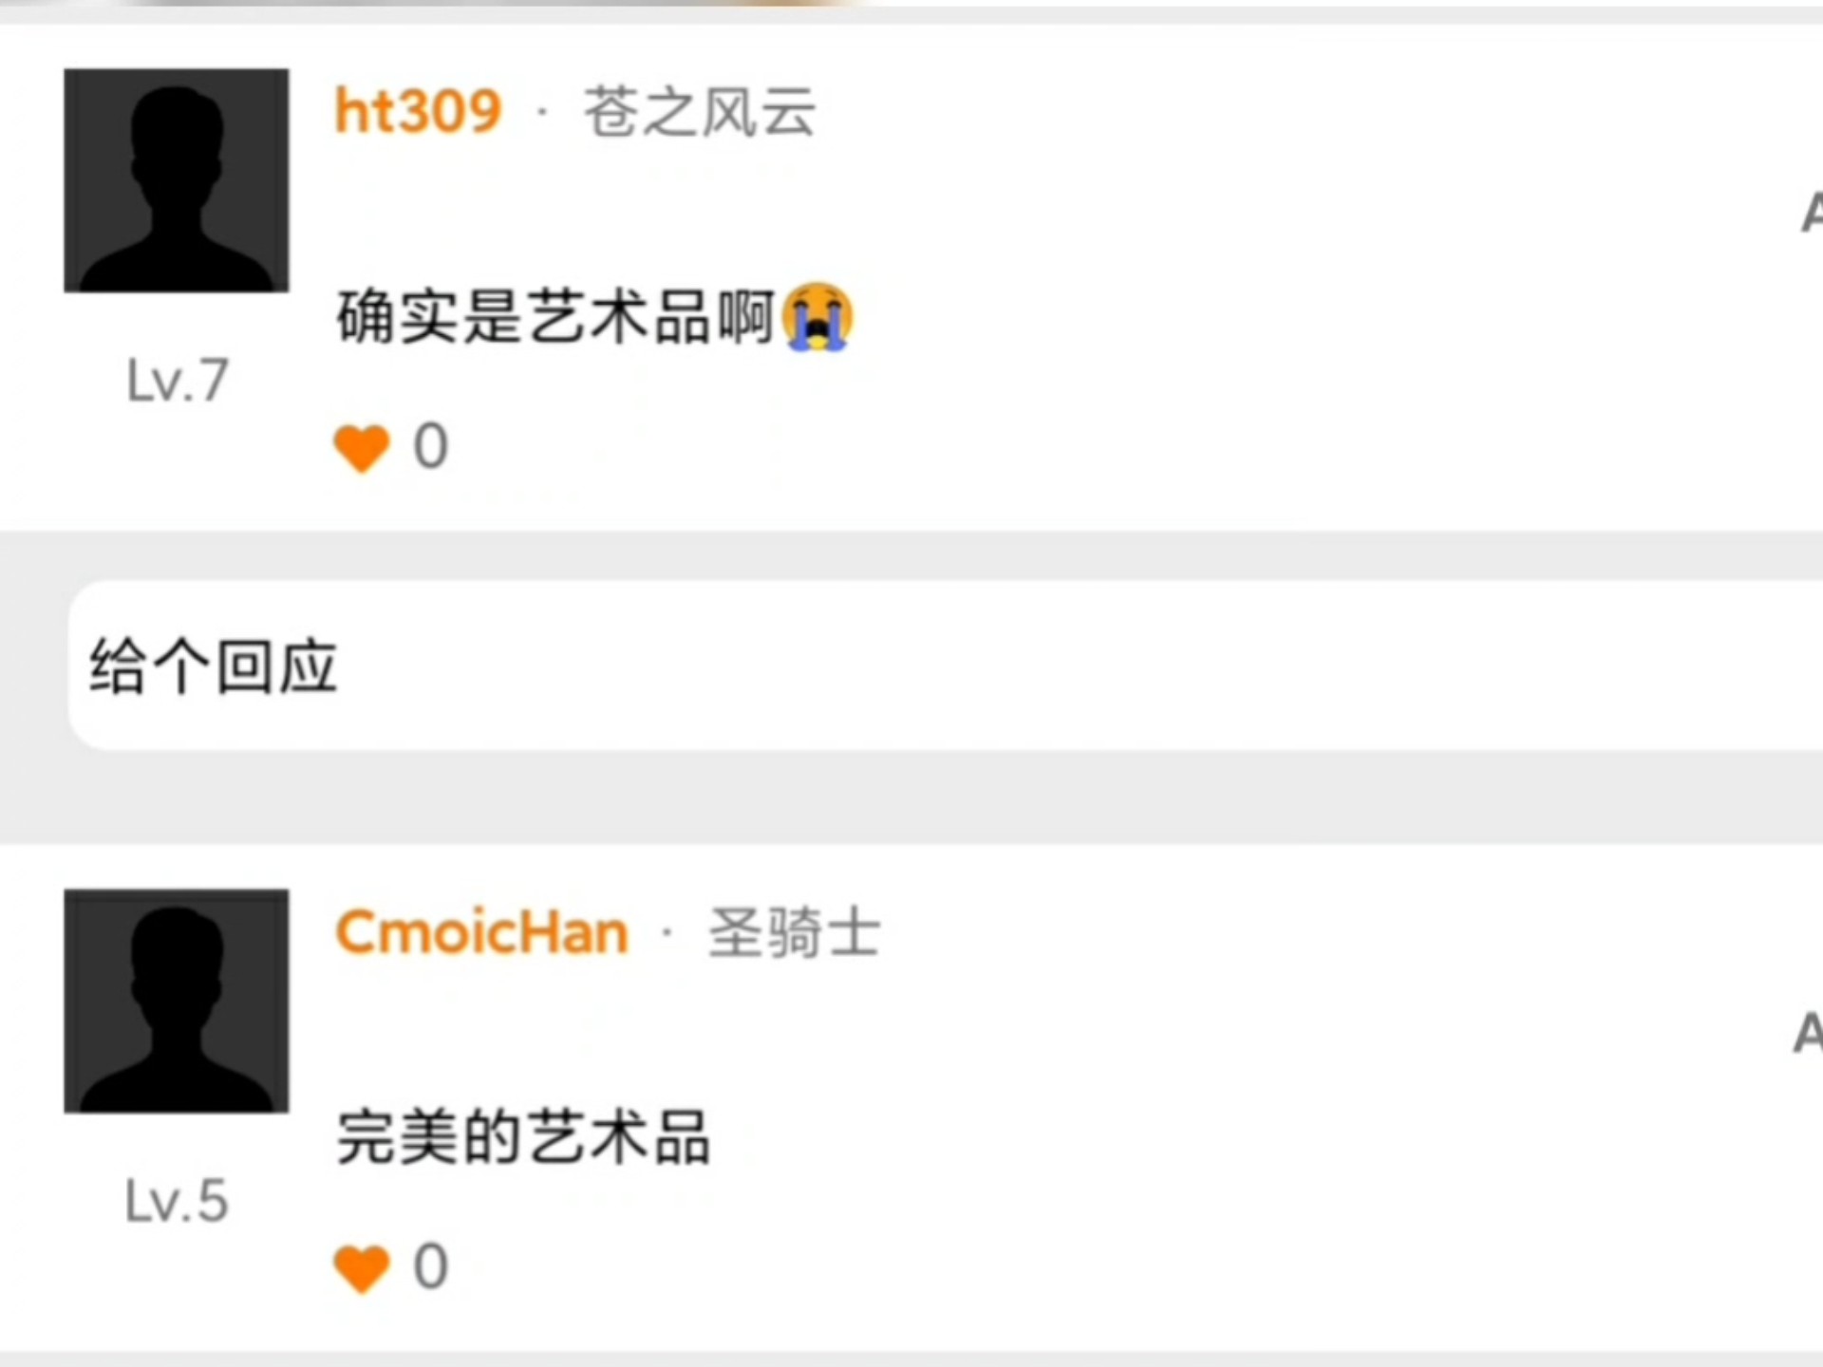Focus the 给个回应 reply field
Viewport: 1823px width, 1367px height.
[x=946, y=665]
